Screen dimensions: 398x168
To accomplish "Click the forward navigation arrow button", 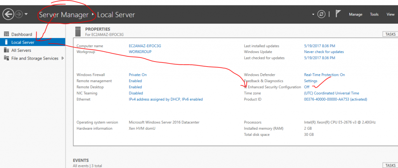I will click(x=19, y=14).
